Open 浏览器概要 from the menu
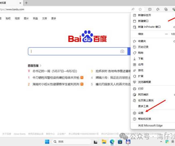The image size is (175, 146). point(153,82)
